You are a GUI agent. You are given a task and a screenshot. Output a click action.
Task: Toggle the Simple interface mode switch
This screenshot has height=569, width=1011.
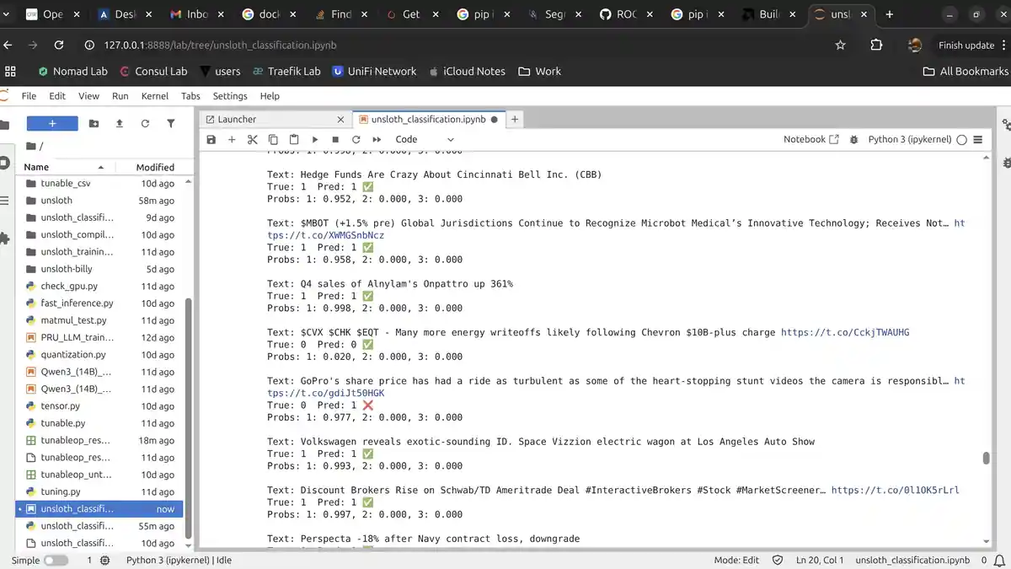tap(56, 560)
